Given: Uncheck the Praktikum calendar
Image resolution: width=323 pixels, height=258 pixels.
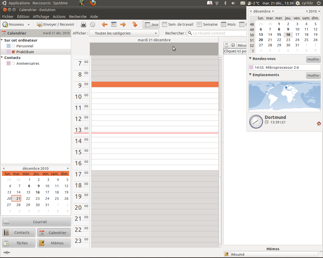Looking at the screenshot, I should (x=13, y=52).
